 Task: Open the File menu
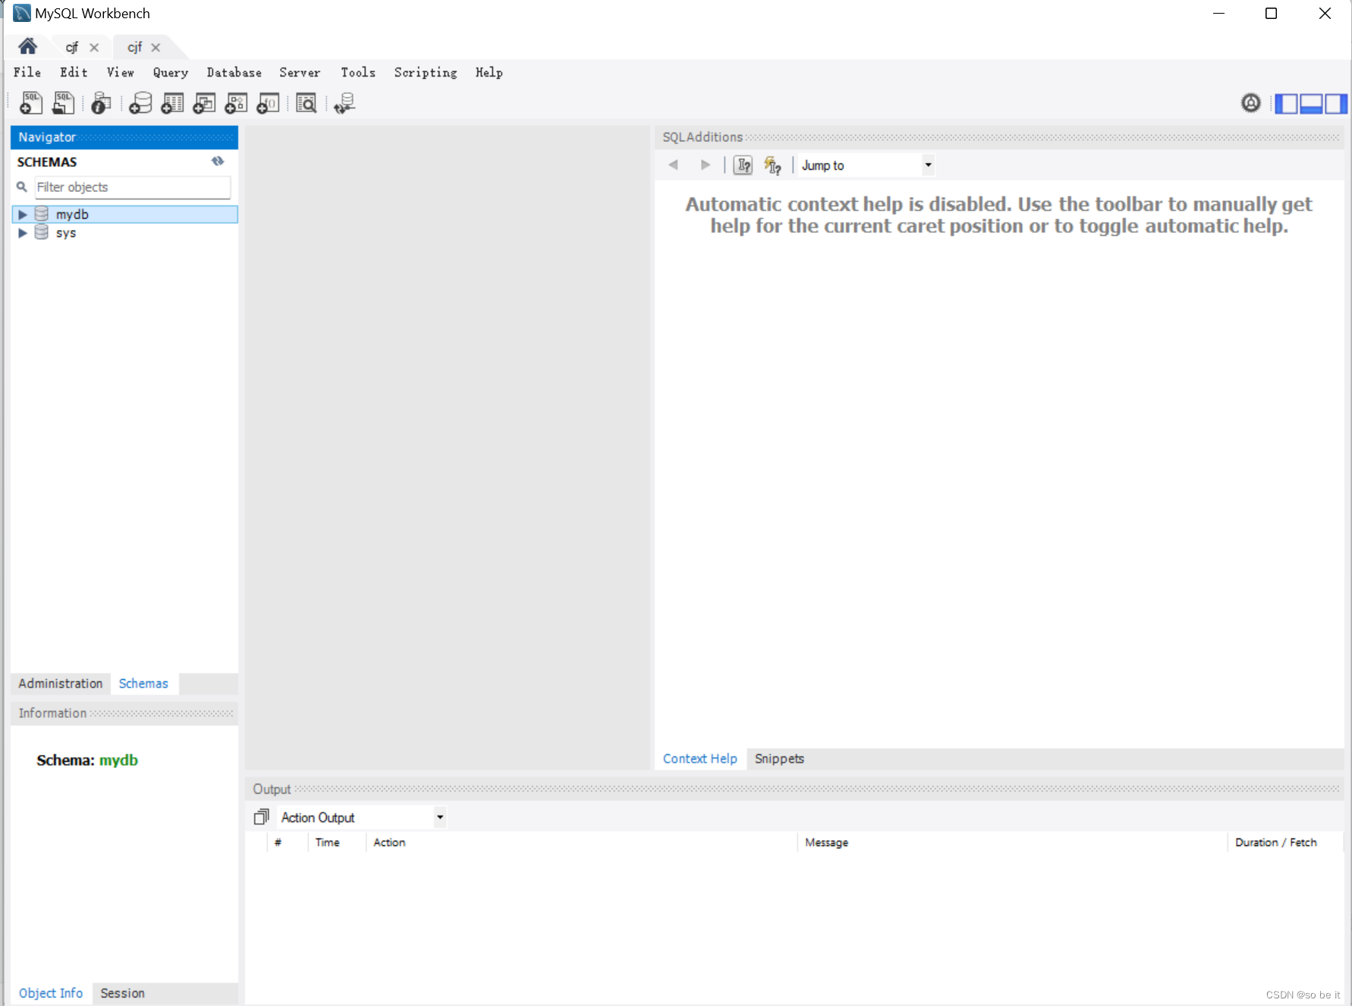(27, 72)
